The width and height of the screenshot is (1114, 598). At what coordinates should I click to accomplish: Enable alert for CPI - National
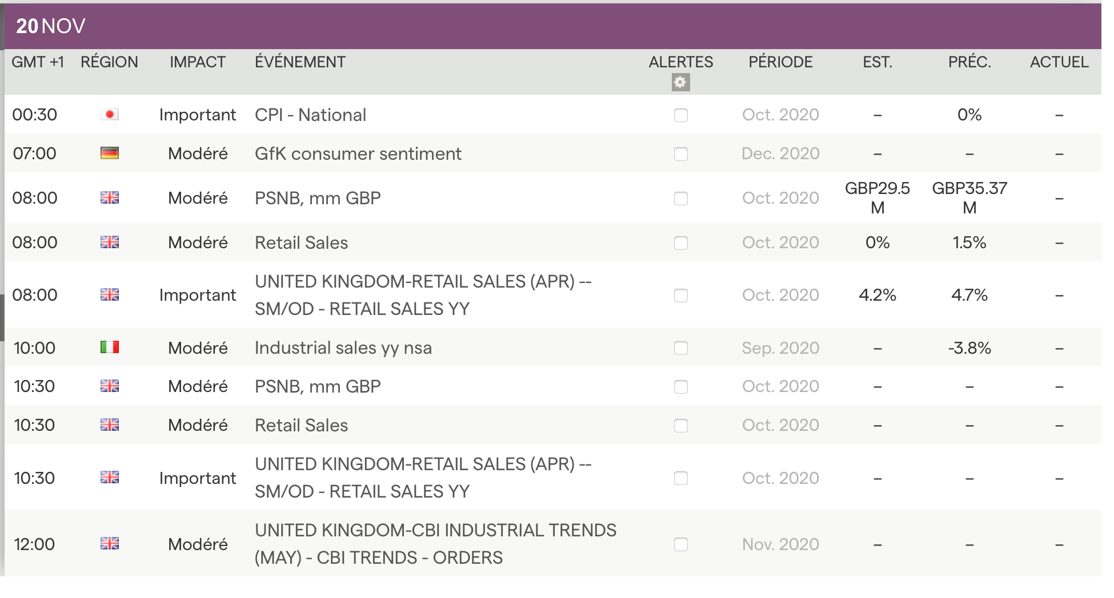[680, 115]
